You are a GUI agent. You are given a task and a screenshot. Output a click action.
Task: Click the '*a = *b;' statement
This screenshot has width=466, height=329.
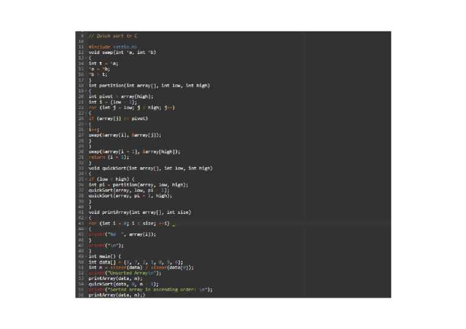click(100, 69)
